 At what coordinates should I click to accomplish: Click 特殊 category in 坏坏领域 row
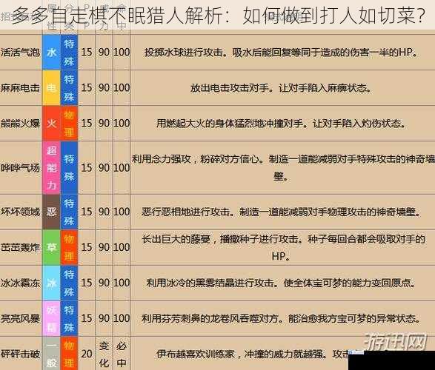click(69, 212)
